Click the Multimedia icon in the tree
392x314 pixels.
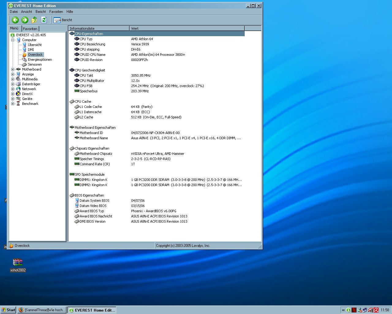(x=18, y=79)
